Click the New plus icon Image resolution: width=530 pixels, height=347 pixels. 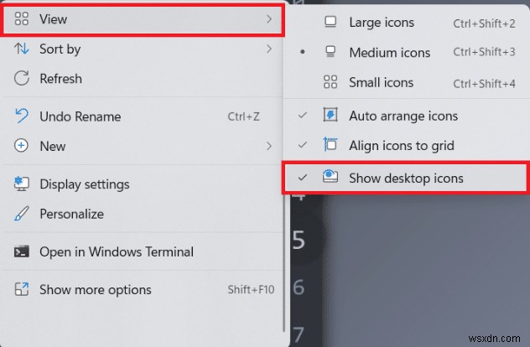point(23,146)
